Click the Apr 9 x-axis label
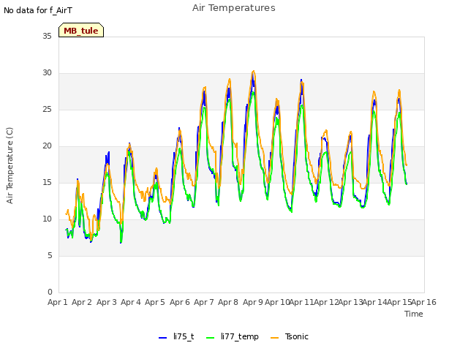468x351 pixels. (253, 302)
